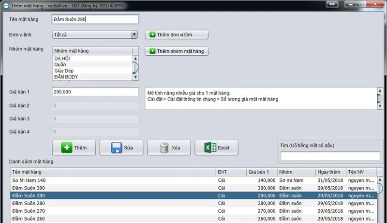Image resolution: width=387 pixels, height=223 pixels.
Task: Click the Giá bán 1 input field
Action: tap(95, 92)
